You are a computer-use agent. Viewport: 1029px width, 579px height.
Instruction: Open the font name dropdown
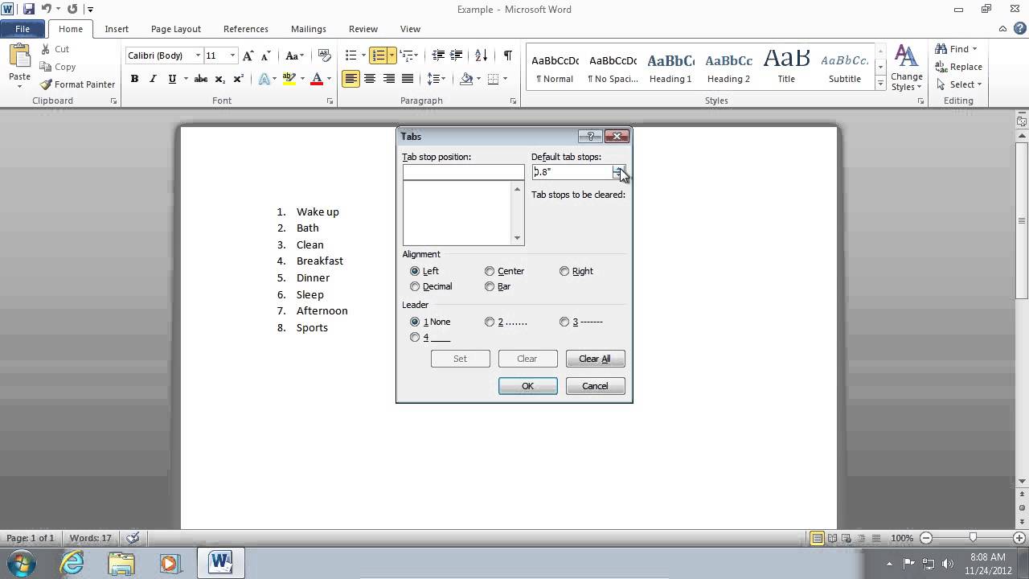[198, 55]
